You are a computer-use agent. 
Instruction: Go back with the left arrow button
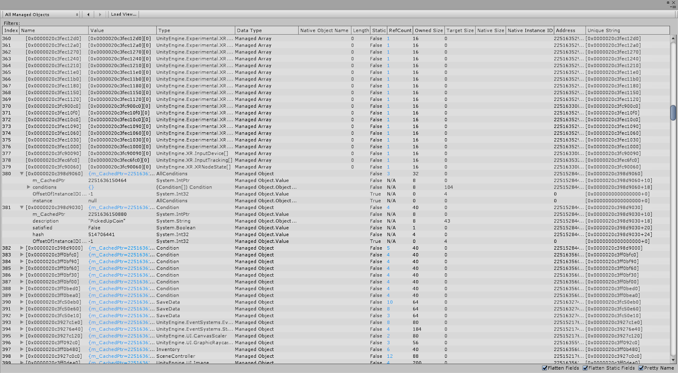coord(88,14)
